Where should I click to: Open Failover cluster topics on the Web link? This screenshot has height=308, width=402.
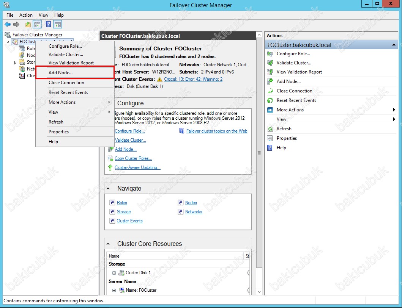(217, 131)
